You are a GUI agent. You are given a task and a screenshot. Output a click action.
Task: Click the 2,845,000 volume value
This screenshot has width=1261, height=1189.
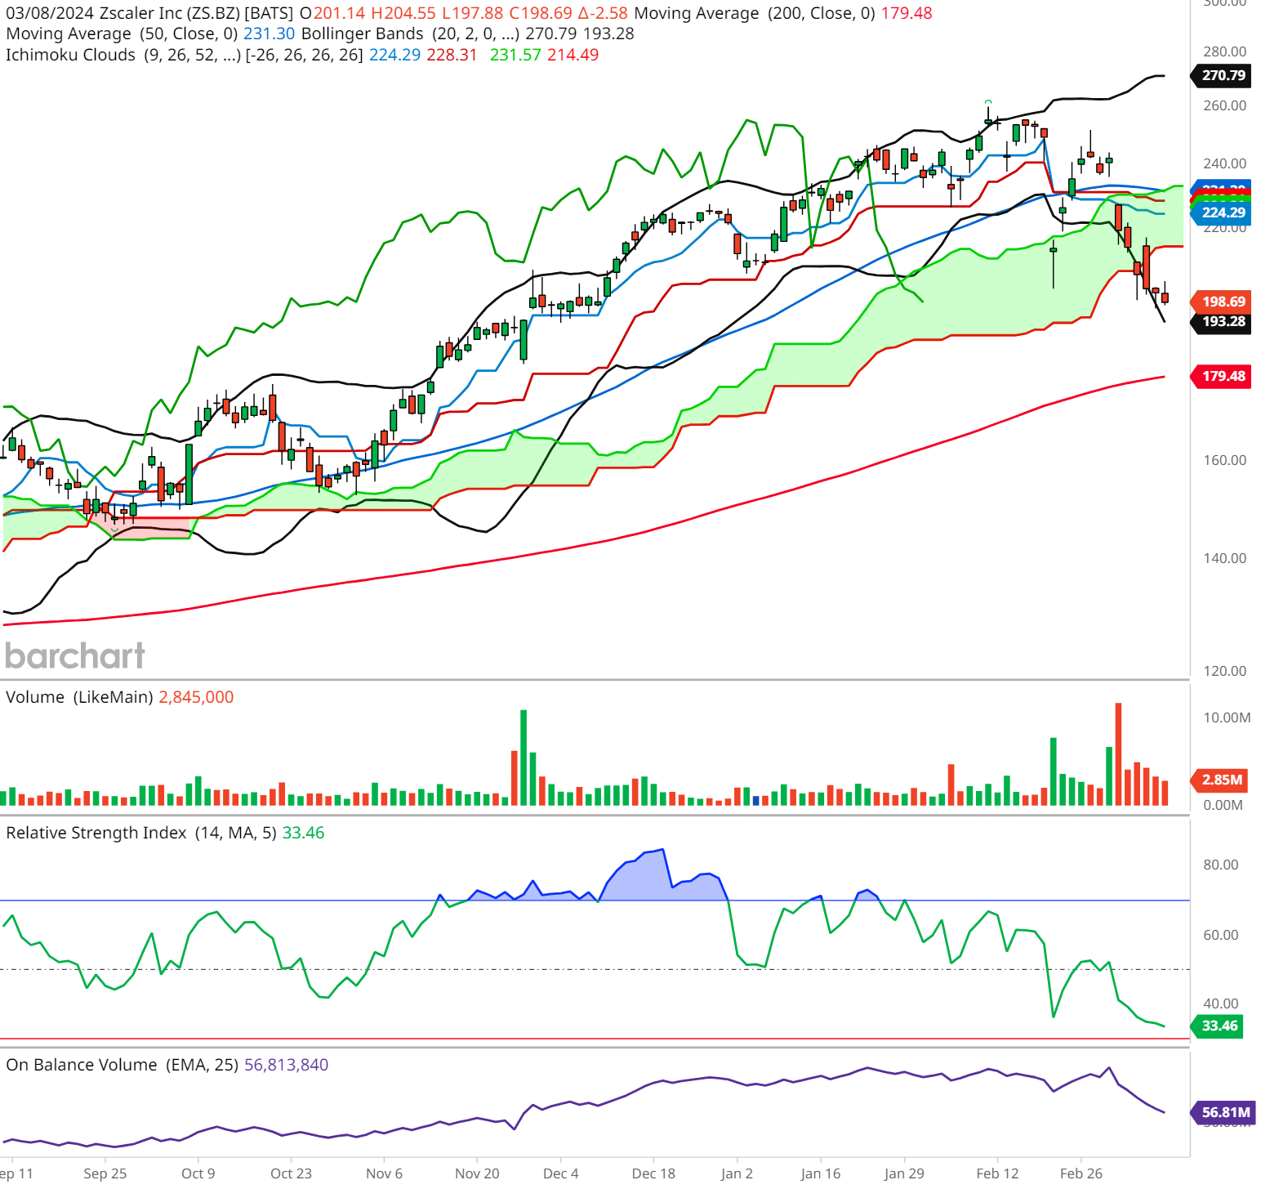196,698
